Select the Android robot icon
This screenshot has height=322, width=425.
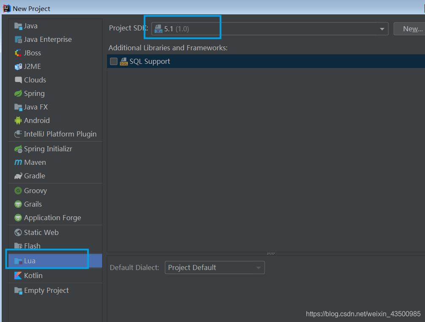pos(18,120)
